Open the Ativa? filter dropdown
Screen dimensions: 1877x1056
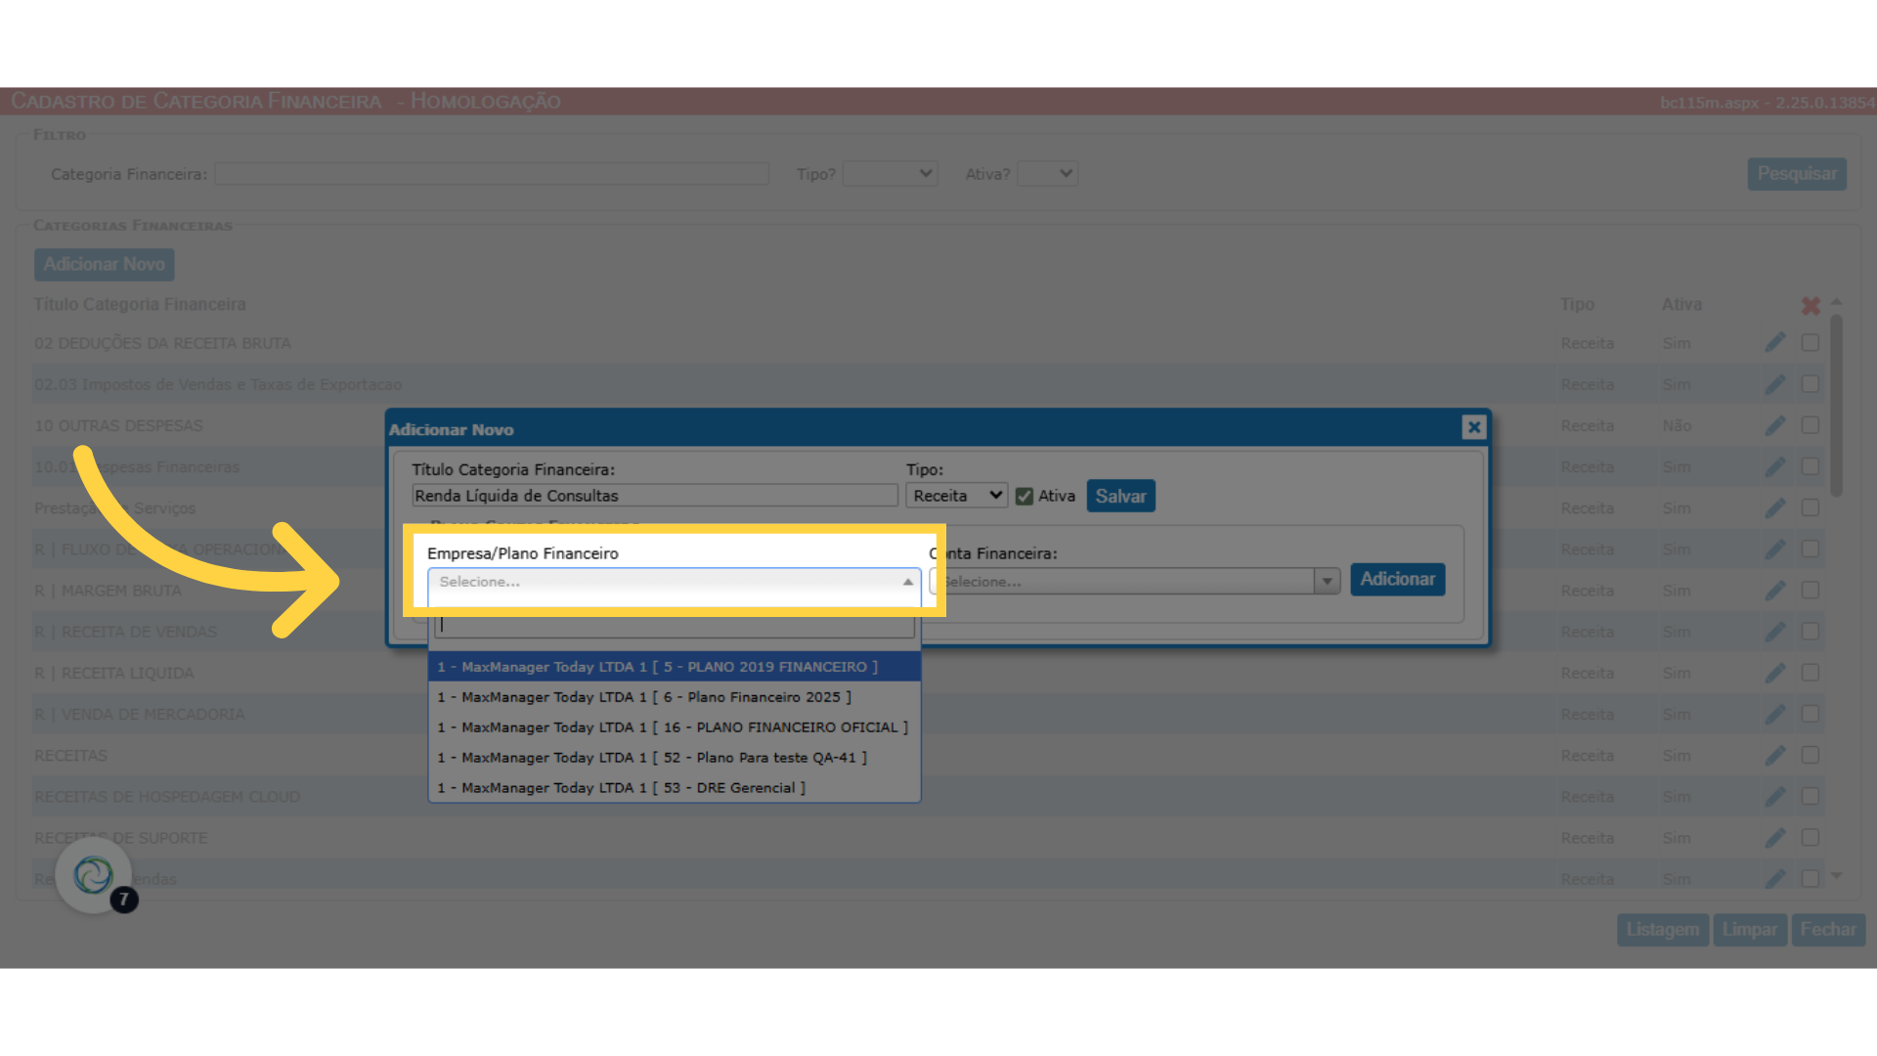[1047, 174]
